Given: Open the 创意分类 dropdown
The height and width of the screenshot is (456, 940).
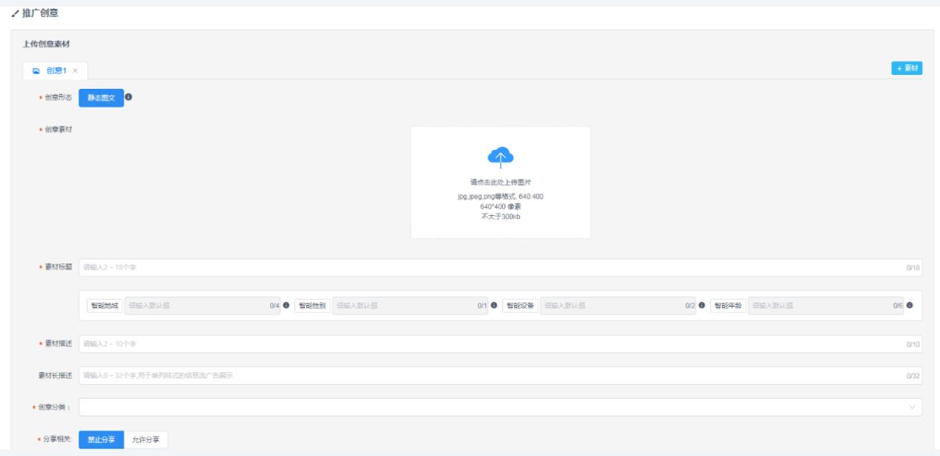Looking at the screenshot, I should point(500,407).
